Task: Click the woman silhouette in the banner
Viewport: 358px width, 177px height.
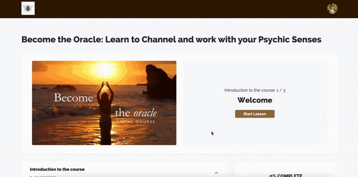Action: pos(105,114)
